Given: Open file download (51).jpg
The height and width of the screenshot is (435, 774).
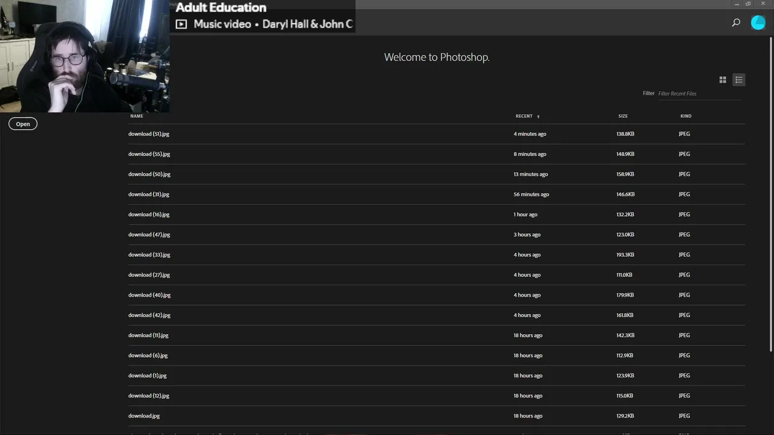Looking at the screenshot, I should tap(149, 134).
